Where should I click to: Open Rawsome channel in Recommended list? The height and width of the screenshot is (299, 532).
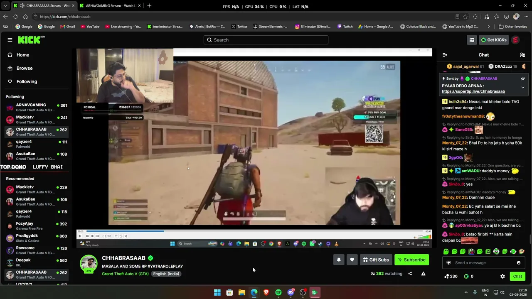coord(36,250)
